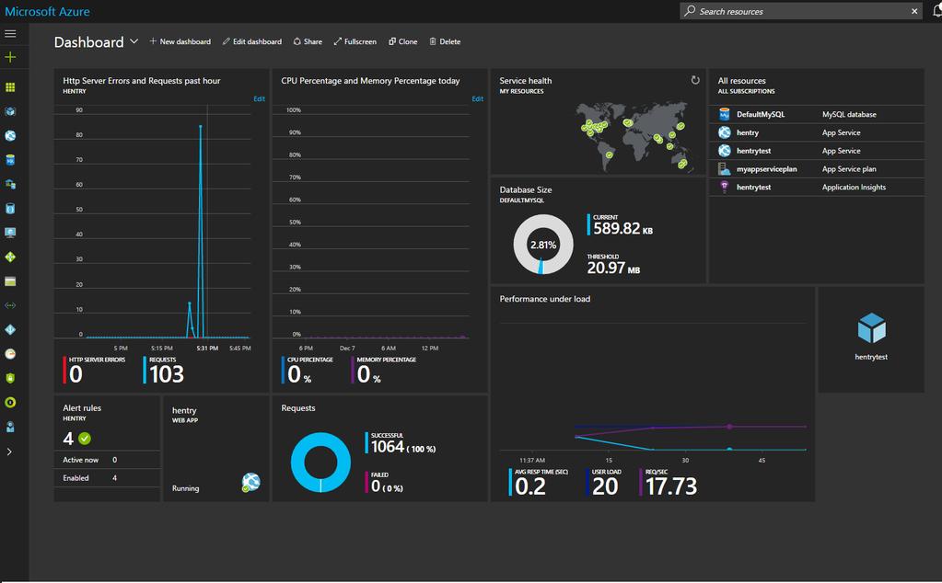The width and height of the screenshot is (942, 583).
Task: Open App Services globe icon in sidebar
Action: point(10,135)
